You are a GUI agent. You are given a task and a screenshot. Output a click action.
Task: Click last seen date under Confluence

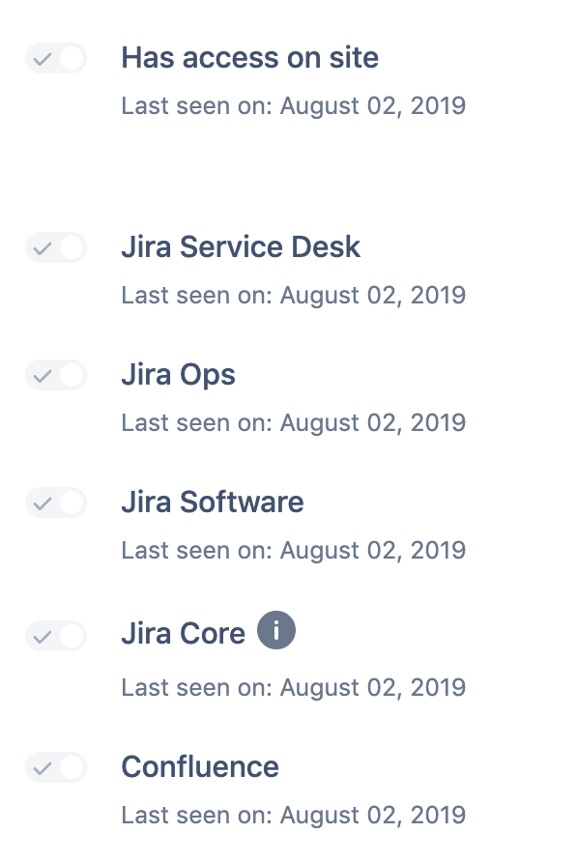click(x=293, y=815)
